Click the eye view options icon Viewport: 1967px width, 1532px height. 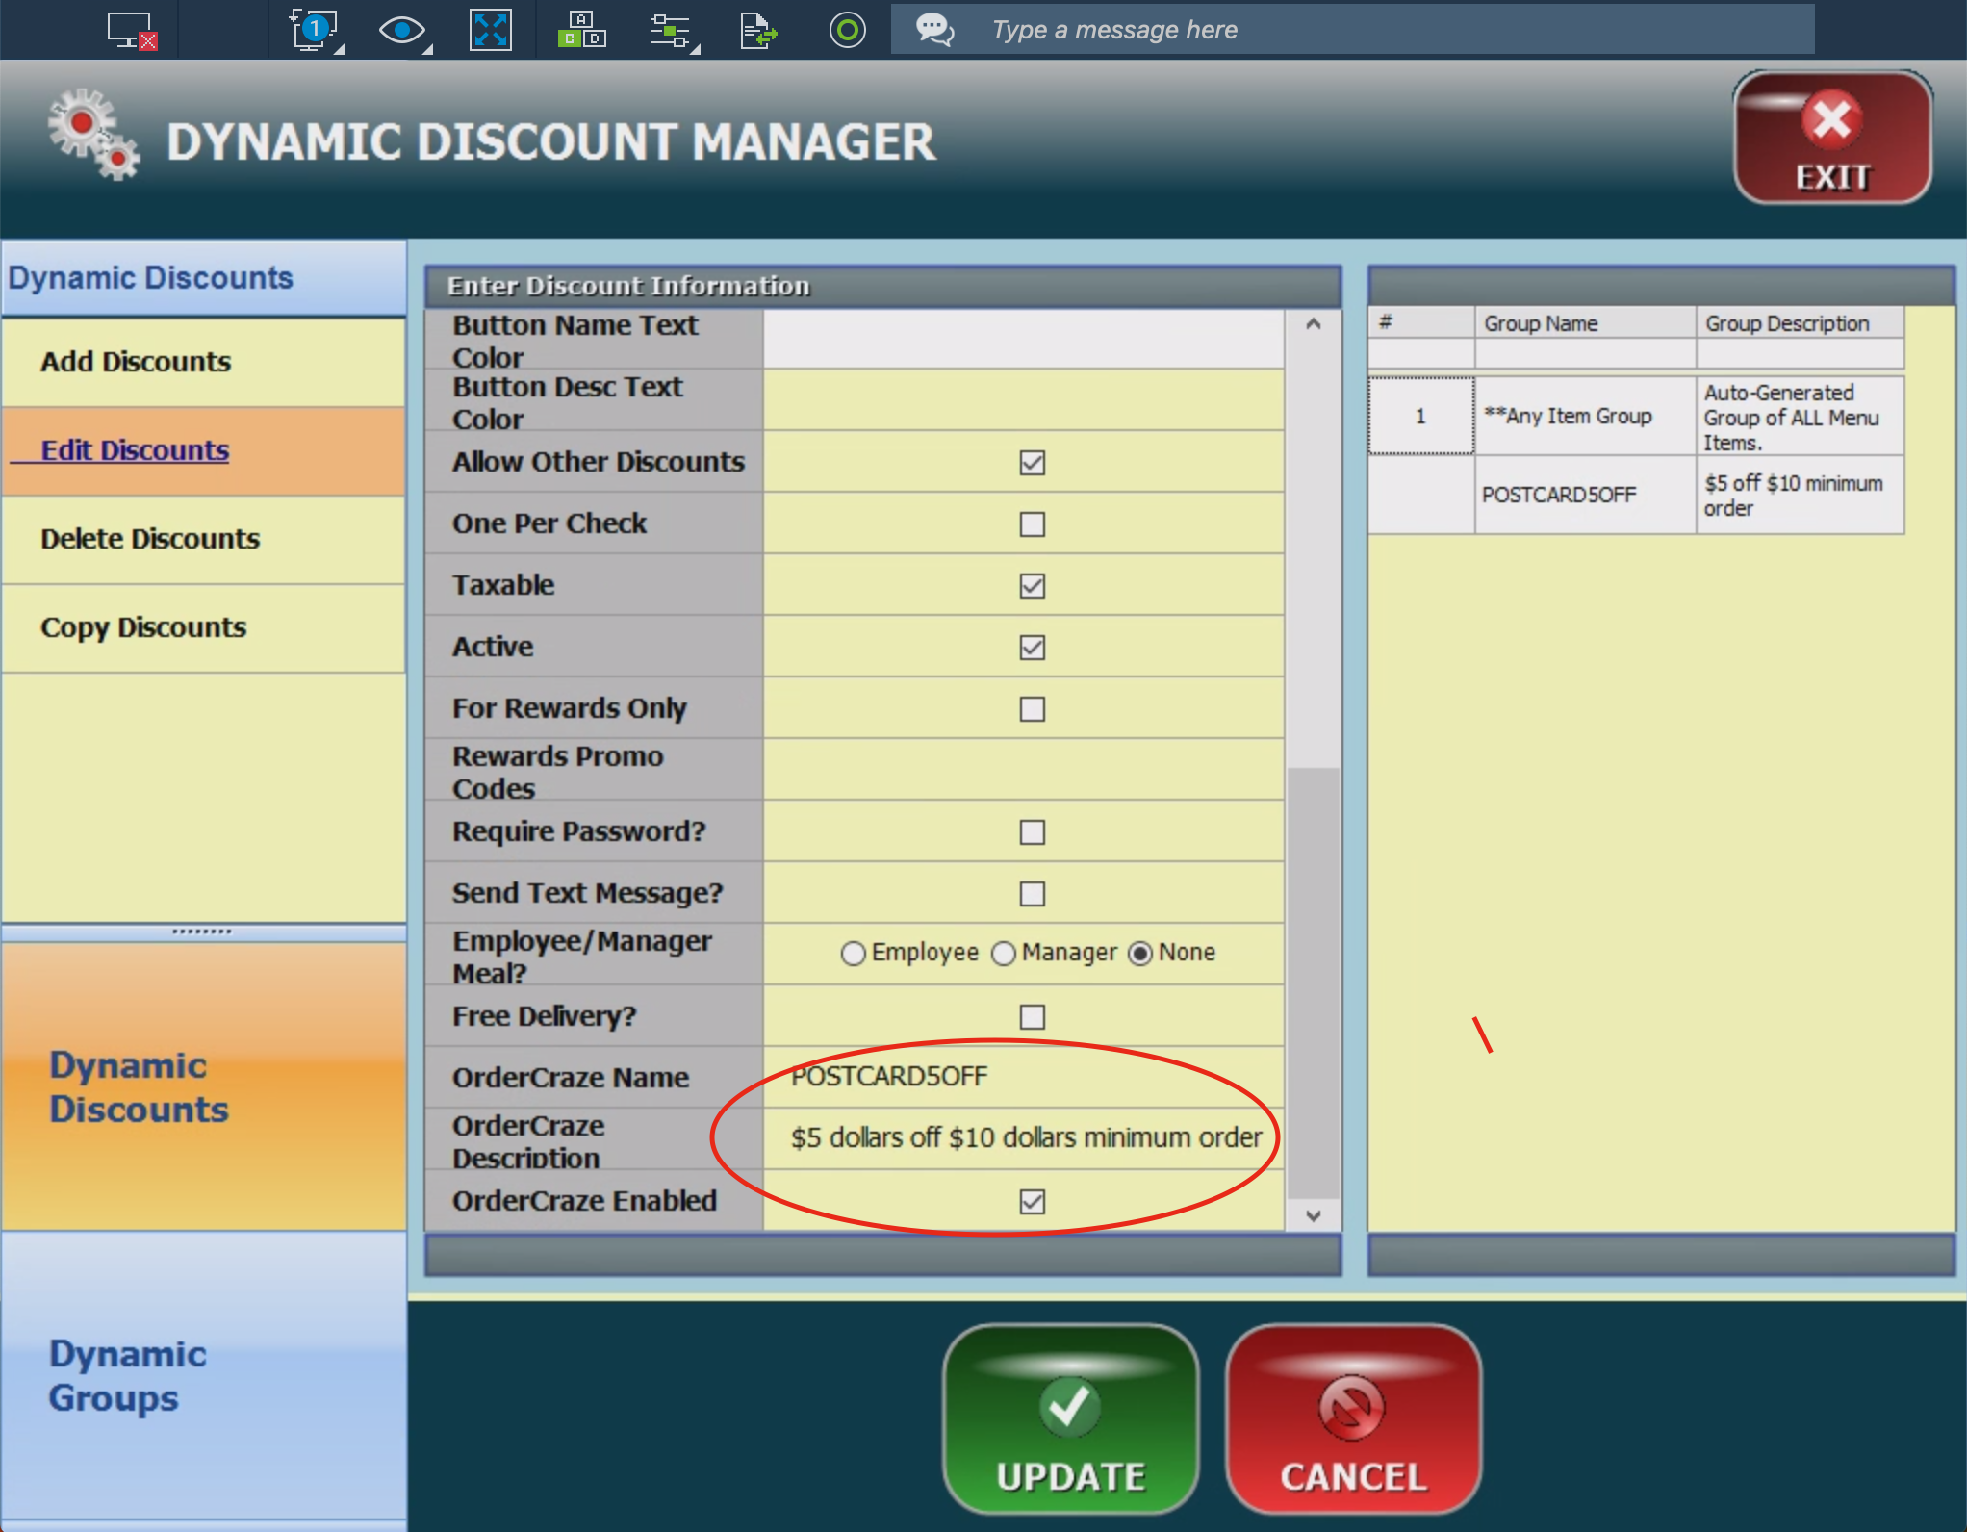[401, 30]
